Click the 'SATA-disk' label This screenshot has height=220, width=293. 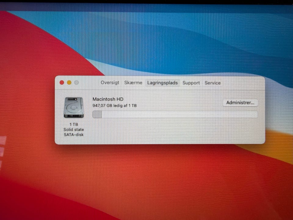[x=74, y=134]
